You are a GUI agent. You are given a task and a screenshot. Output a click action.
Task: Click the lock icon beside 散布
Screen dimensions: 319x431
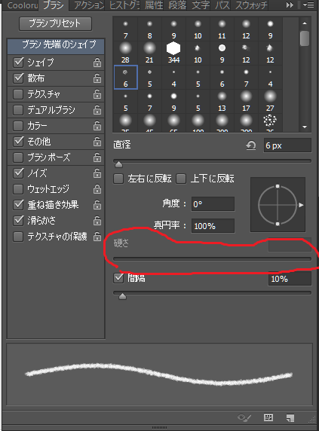pos(97,78)
